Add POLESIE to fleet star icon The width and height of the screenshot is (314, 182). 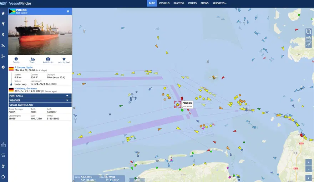(x=64, y=59)
